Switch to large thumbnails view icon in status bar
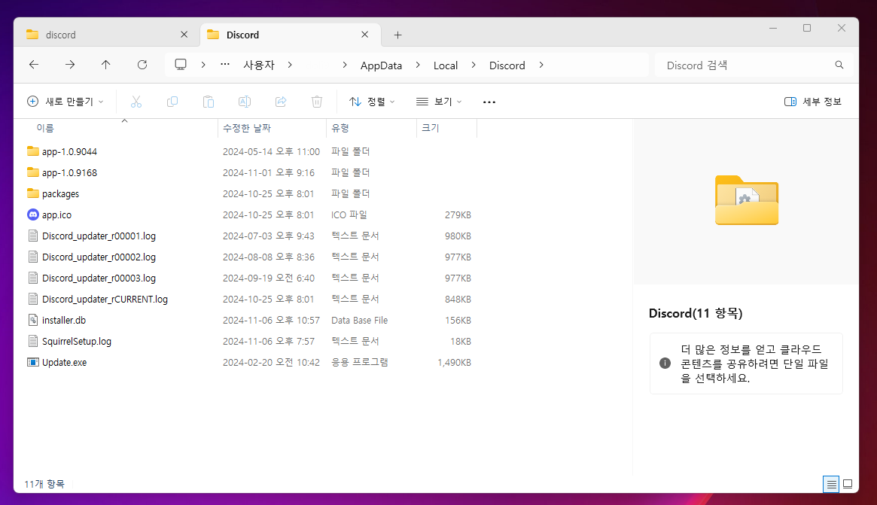The image size is (877, 505). (848, 485)
